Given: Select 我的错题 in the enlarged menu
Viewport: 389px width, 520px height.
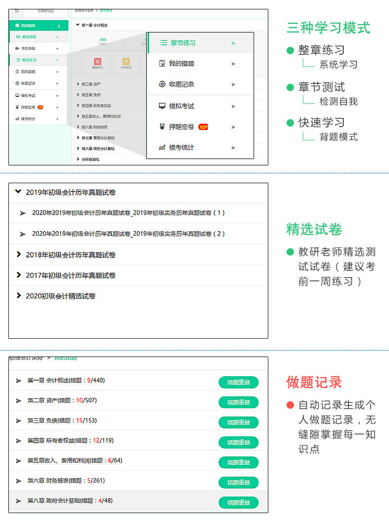Looking at the screenshot, I should pyautogui.click(x=200, y=64).
